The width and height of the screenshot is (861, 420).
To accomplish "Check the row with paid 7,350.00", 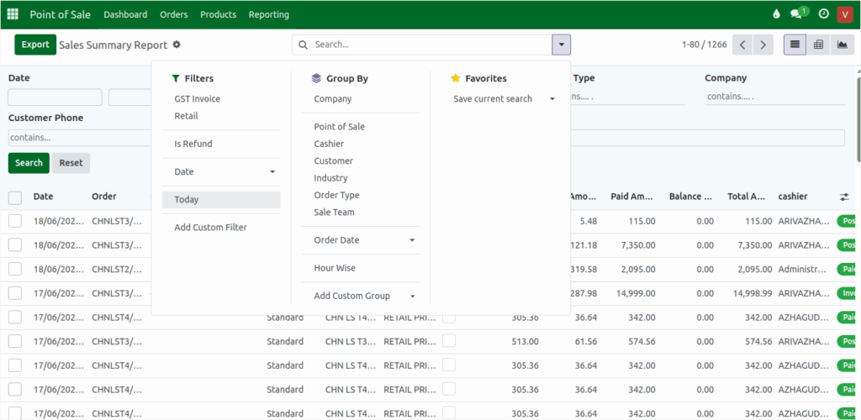I will [x=15, y=245].
